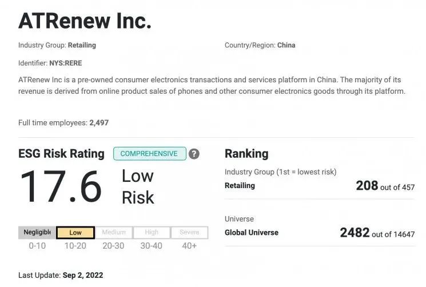This screenshot has height=287, width=426.
Task: Click the full time employees count 2,497
Action: pos(99,123)
